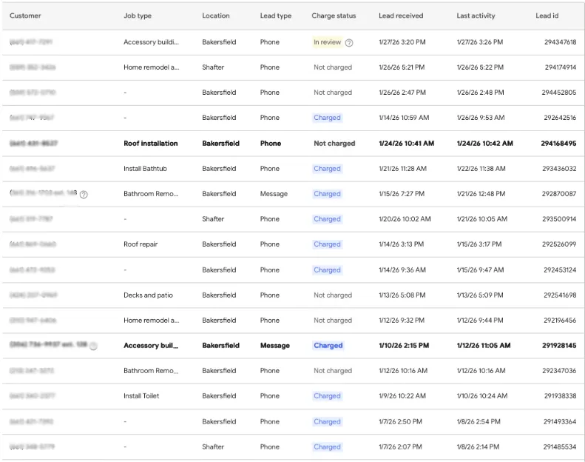Click Charged badge for lead 292642516
The width and height of the screenshot is (585, 462).
click(x=327, y=118)
